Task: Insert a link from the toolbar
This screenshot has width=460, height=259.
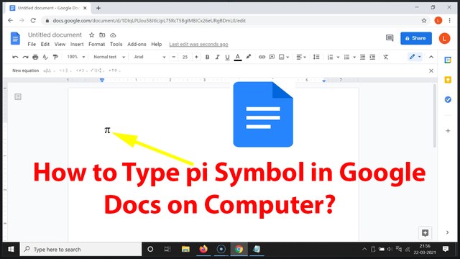Action: [262, 57]
